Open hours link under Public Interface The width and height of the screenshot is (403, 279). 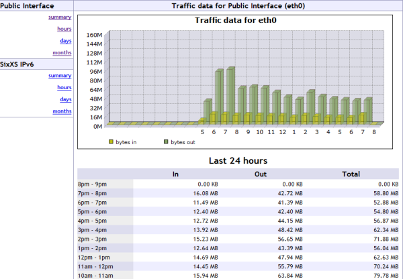pyautogui.click(x=64, y=29)
